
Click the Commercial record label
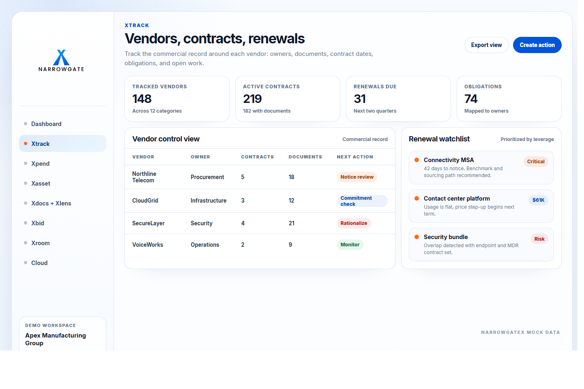tap(365, 139)
